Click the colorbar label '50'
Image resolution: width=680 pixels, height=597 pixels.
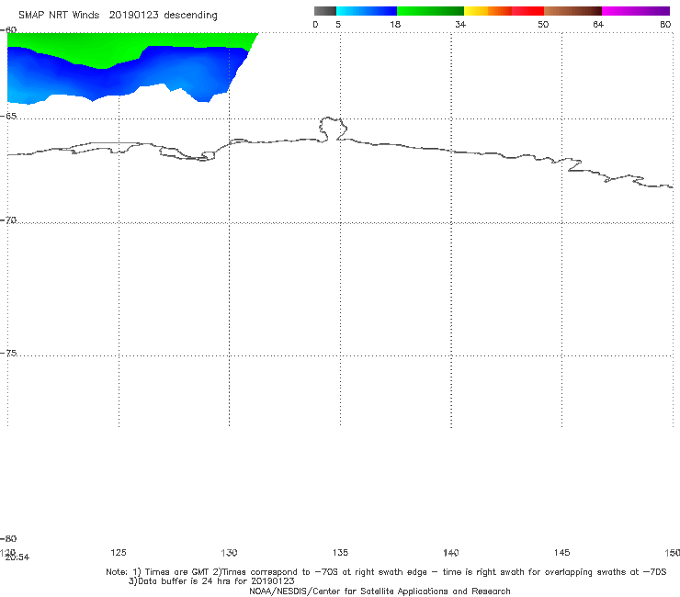[543, 25]
